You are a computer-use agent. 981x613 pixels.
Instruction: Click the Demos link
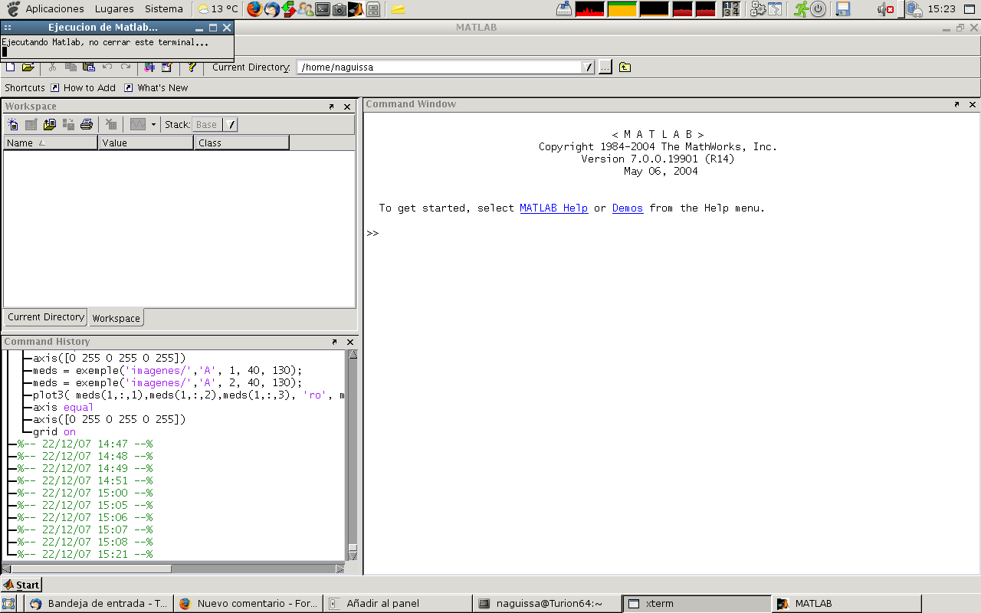627,208
